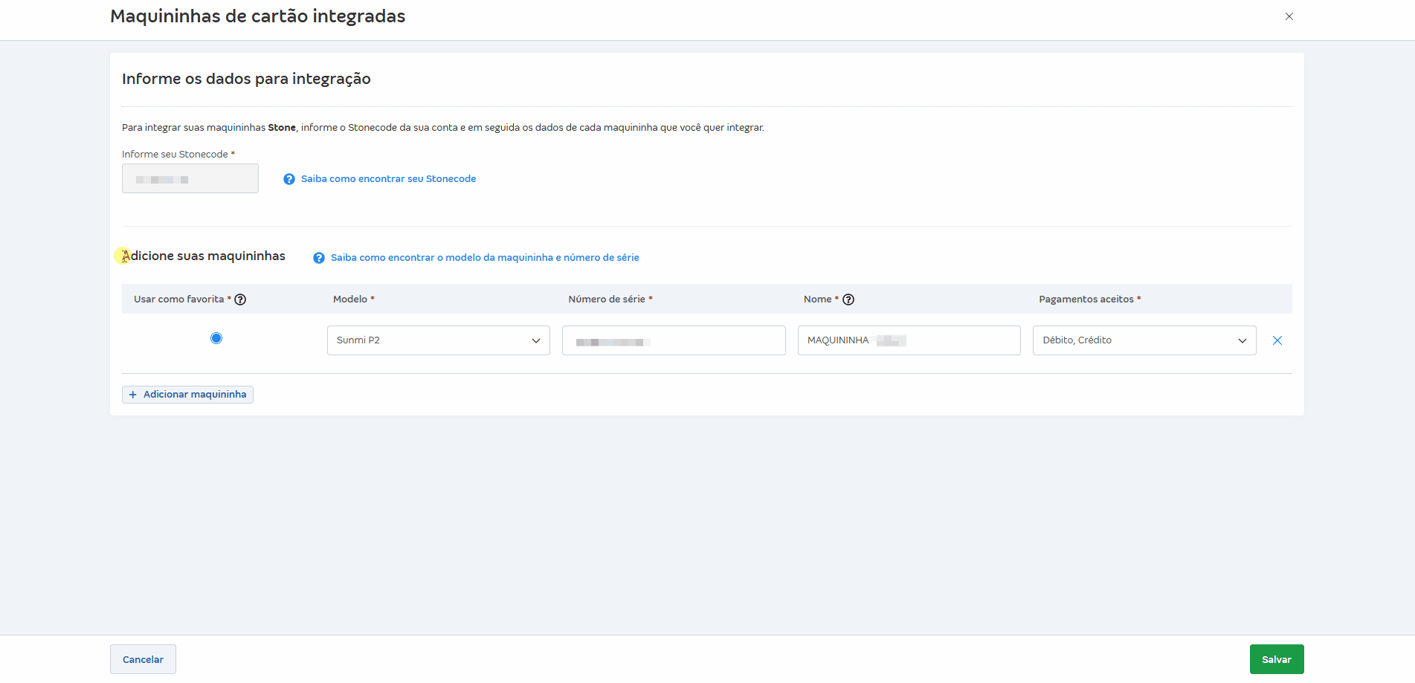The height and width of the screenshot is (683, 1415).
Task: Click chevron arrow in Pagamentos aceitos field
Action: pyautogui.click(x=1242, y=341)
